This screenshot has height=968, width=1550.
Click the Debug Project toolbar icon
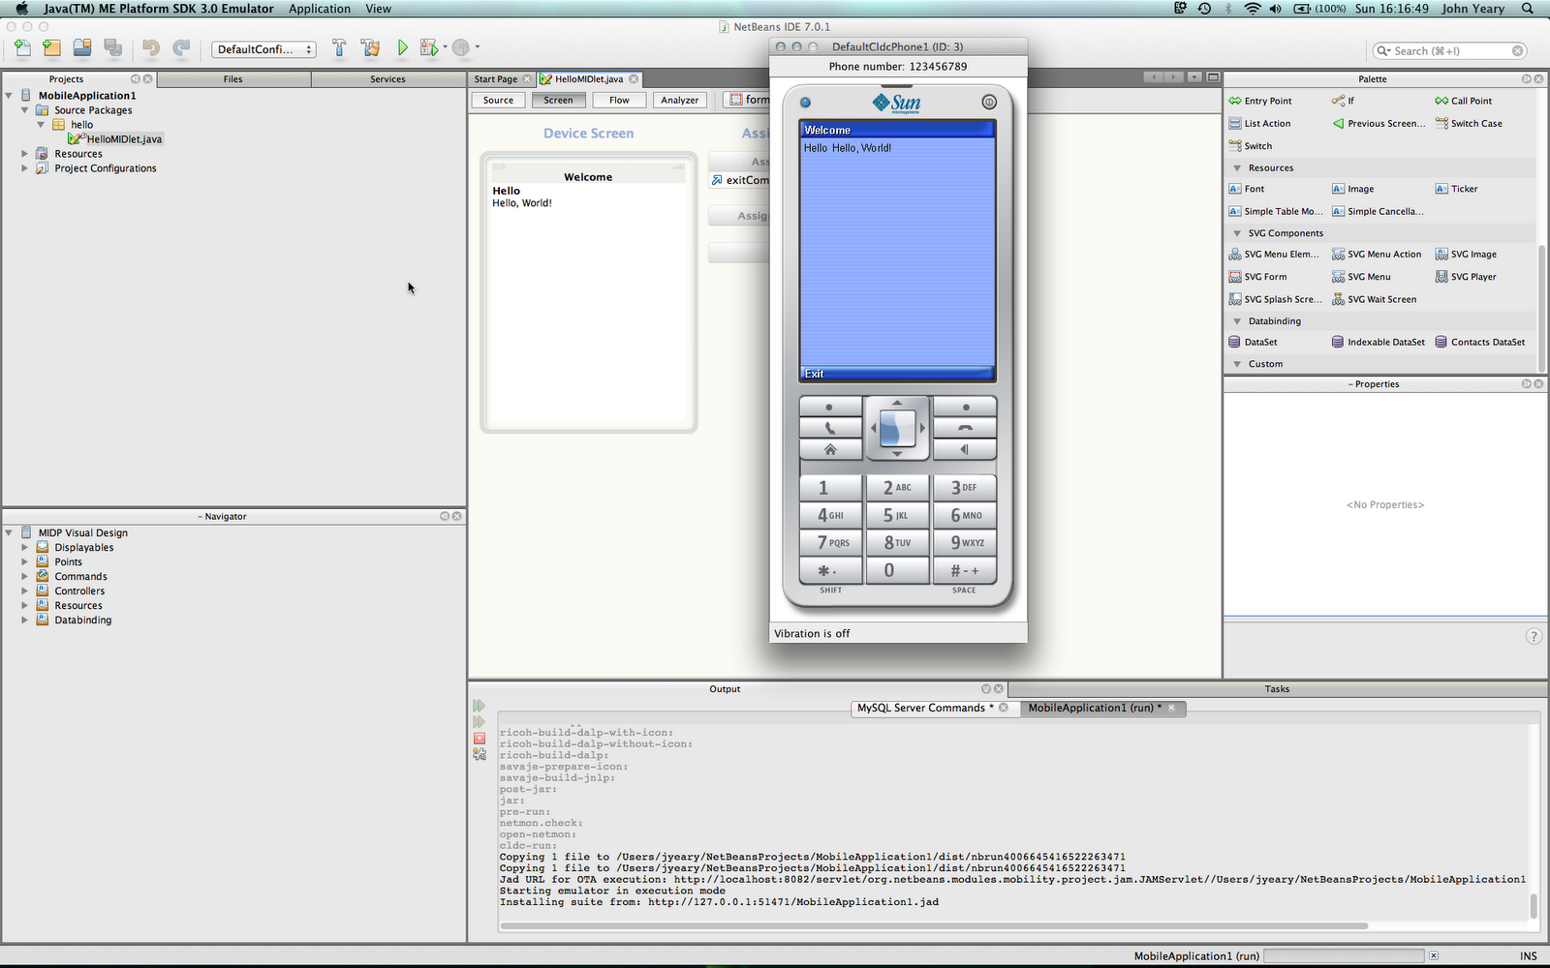428,47
